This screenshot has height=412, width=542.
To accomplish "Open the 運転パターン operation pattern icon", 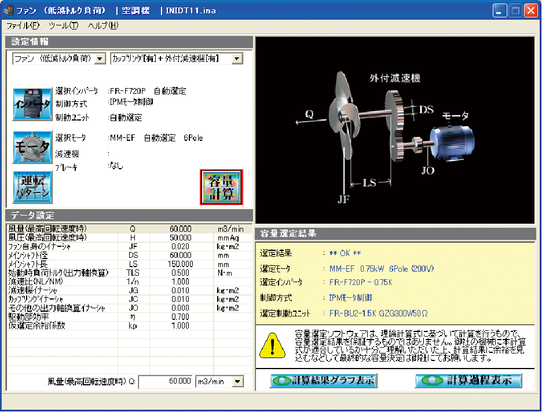I will (x=32, y=187).
